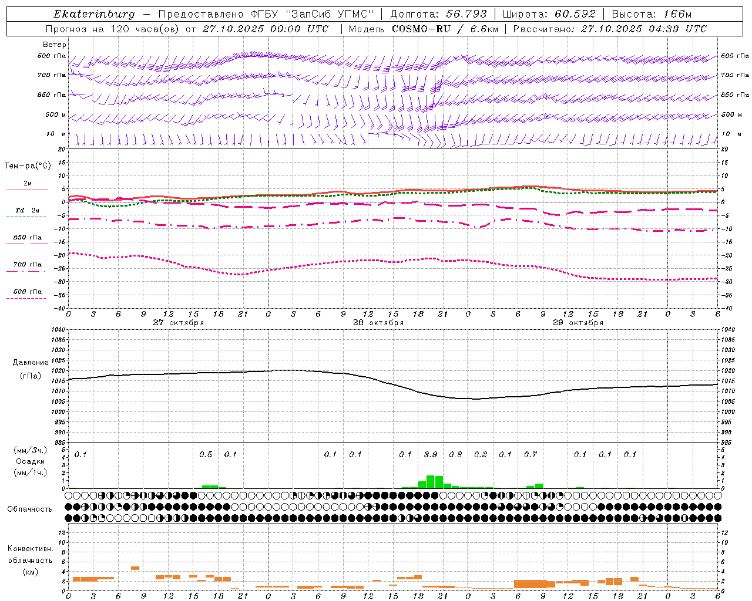Click the Тем-ра(°C) axis label
Image resolution: width=752 pixels, height=601 pixels.
28,166
